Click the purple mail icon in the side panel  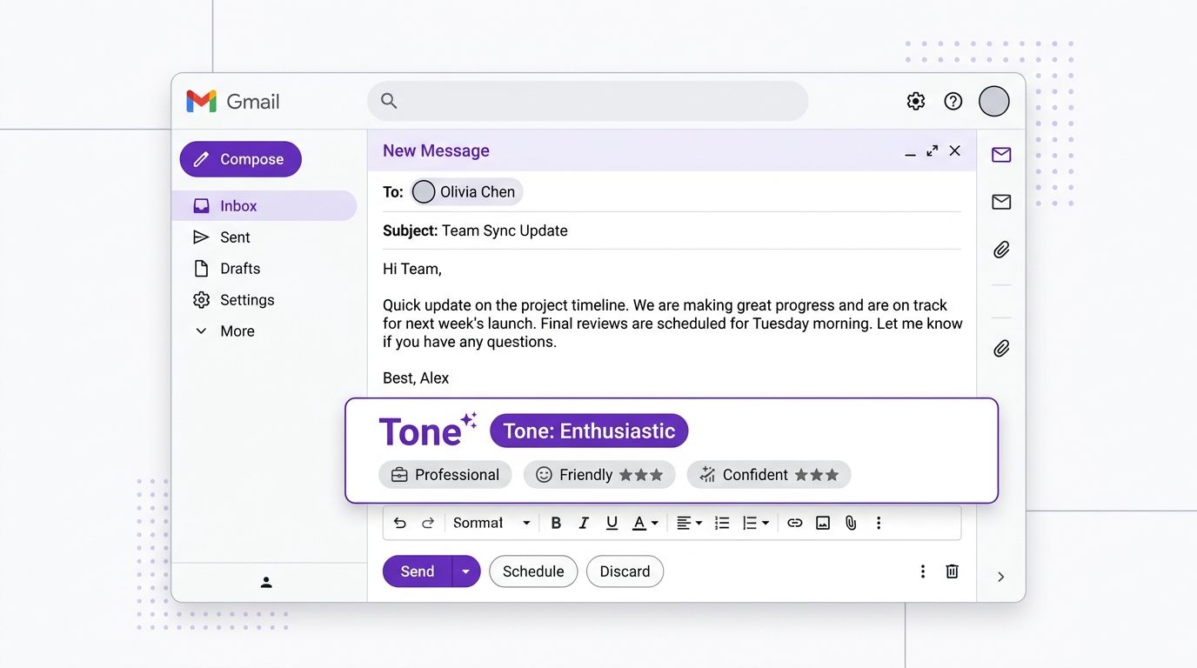coord(1001,155)
